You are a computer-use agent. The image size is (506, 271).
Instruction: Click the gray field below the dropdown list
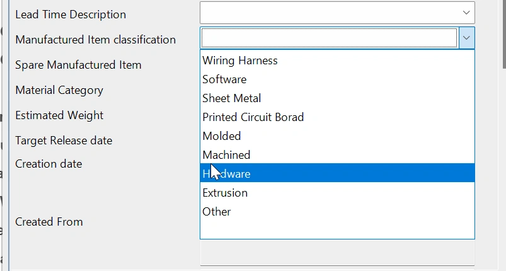(336, 253)
